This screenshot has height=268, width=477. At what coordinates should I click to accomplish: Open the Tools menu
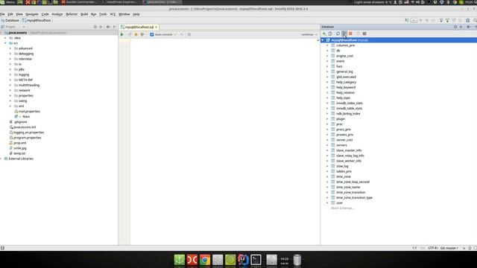[x=103, y=14]
